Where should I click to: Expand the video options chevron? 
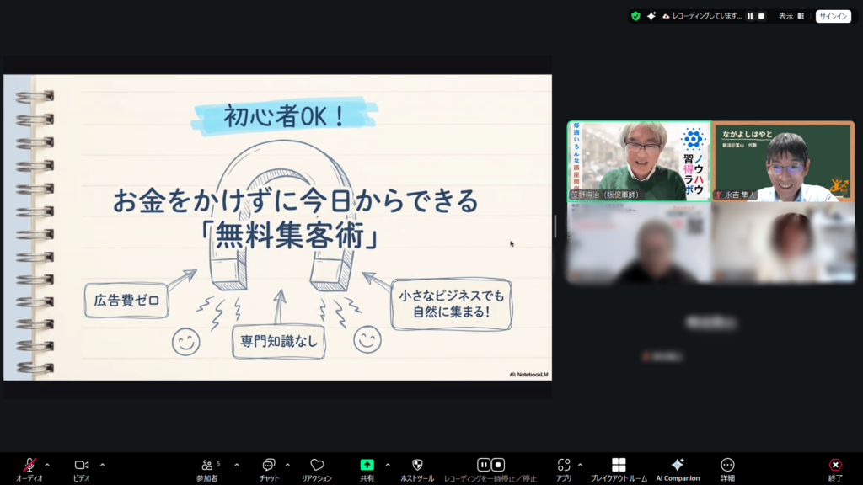coord(102,464)
